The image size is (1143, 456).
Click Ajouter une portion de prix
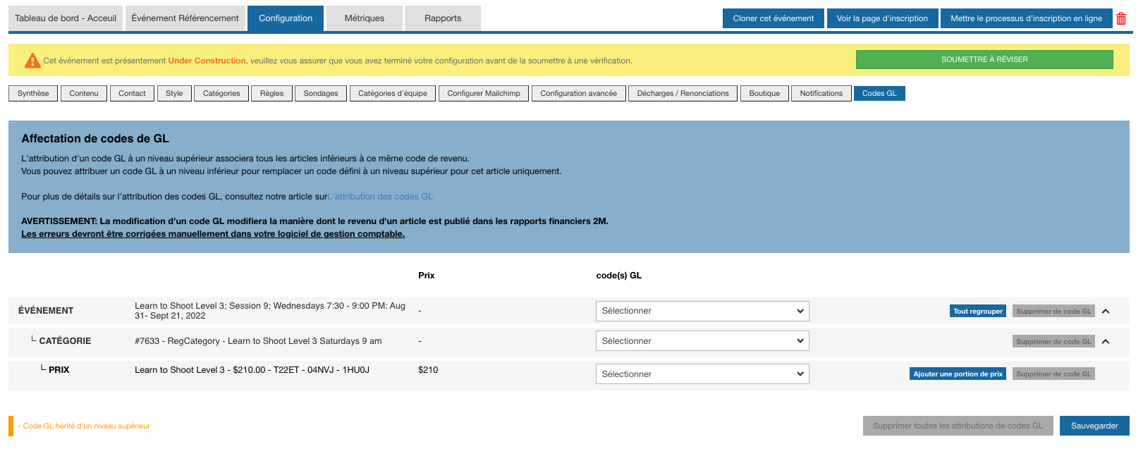click(x=958, y=374)
